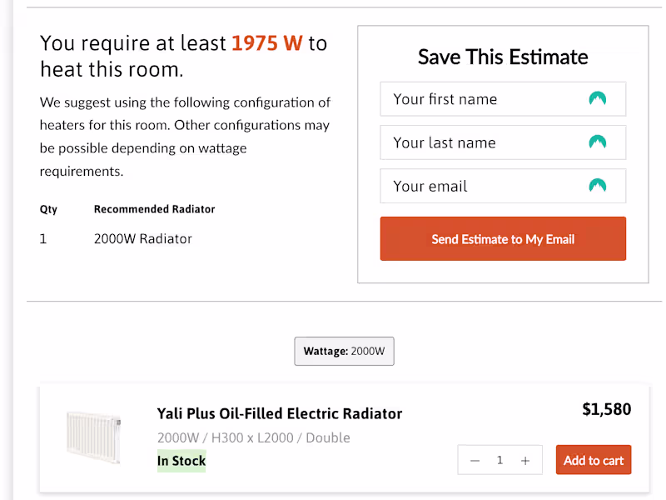The image size is (666, 500).
Task: Click the radiator specs line 2000W / H300
Action: tap(253, 437)
